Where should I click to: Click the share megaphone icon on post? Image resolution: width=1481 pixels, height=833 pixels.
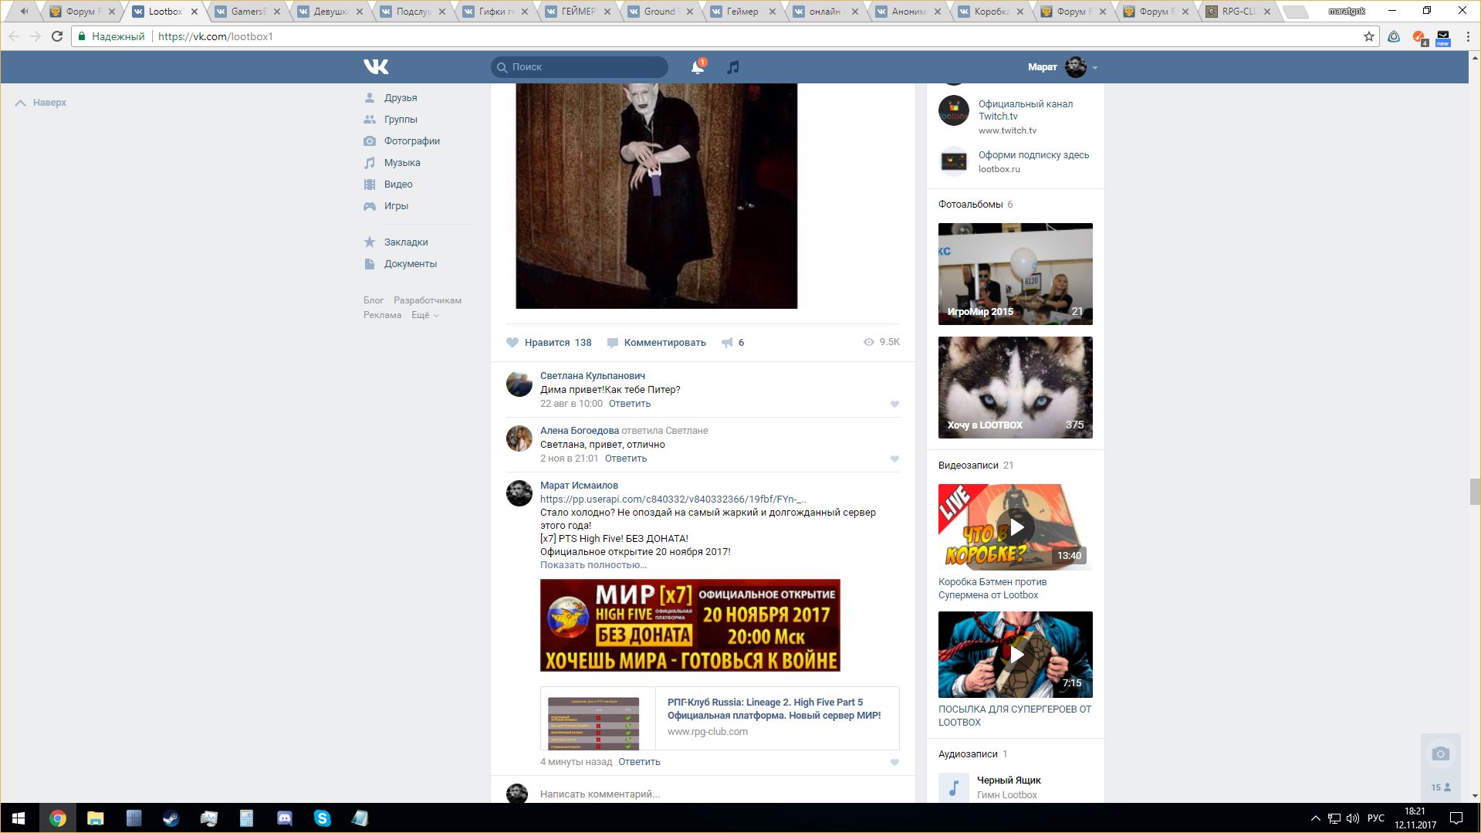(x=727, y=343)
